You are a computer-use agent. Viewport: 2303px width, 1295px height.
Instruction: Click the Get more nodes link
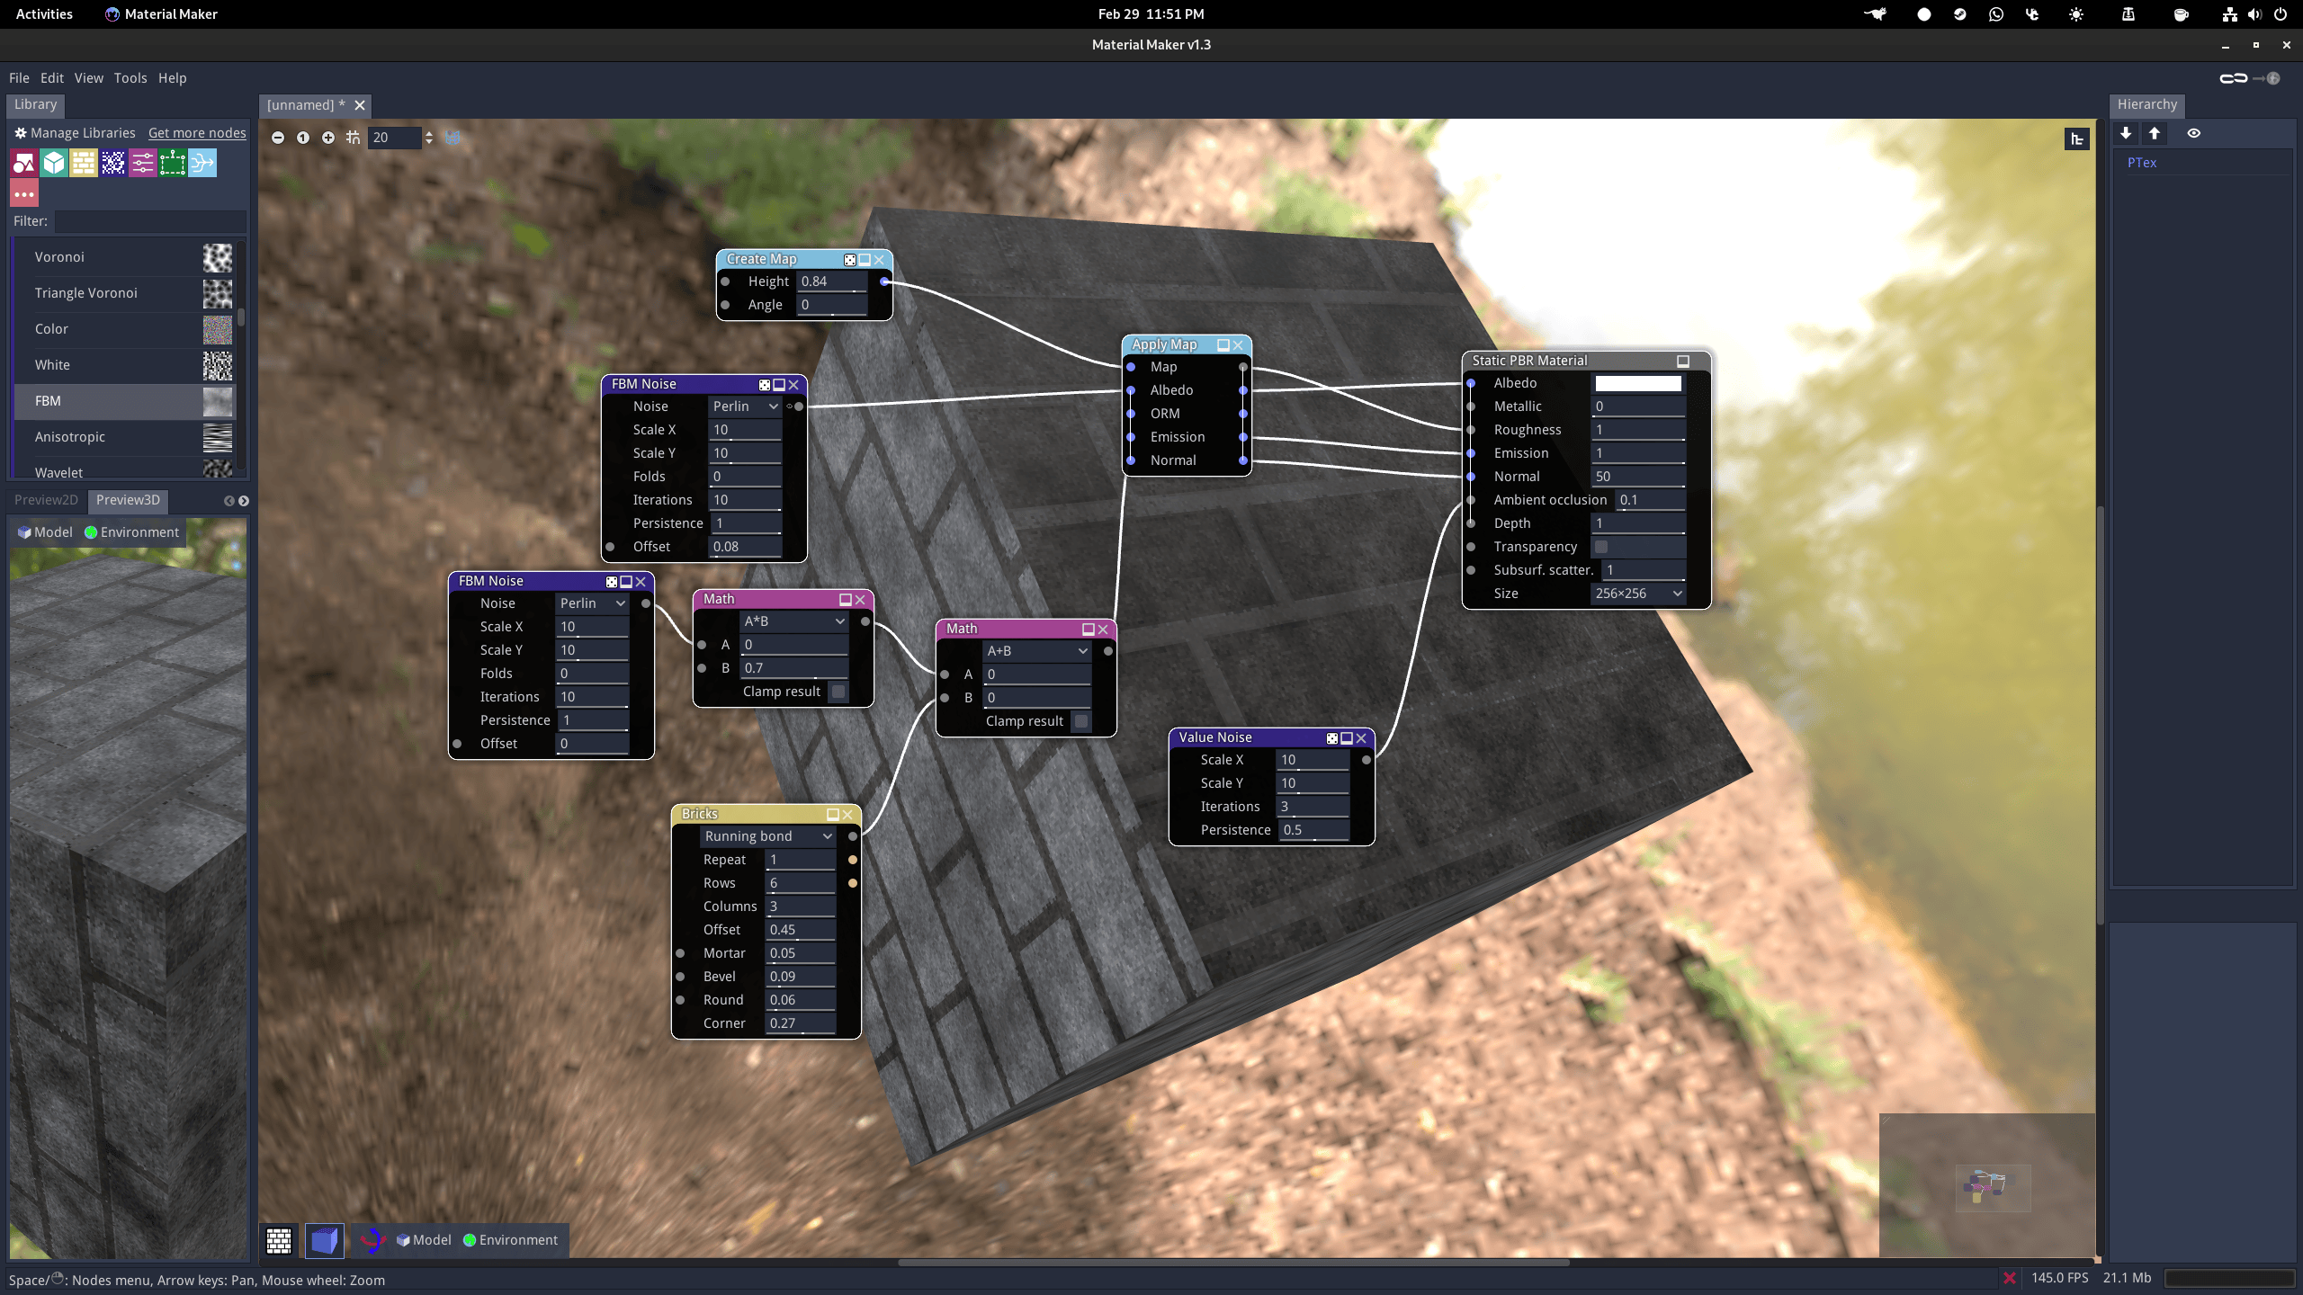tap(197, 133)
